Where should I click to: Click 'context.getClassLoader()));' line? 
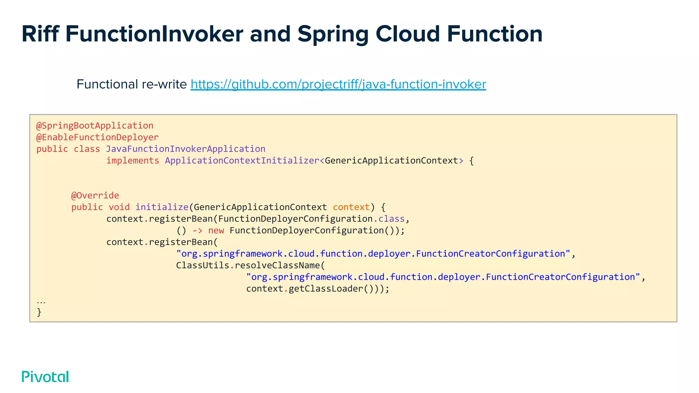(318, 289)
